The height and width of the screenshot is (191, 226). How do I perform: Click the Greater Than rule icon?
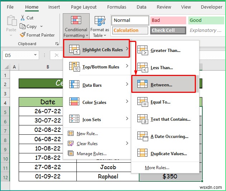click(x=142, y=51)
